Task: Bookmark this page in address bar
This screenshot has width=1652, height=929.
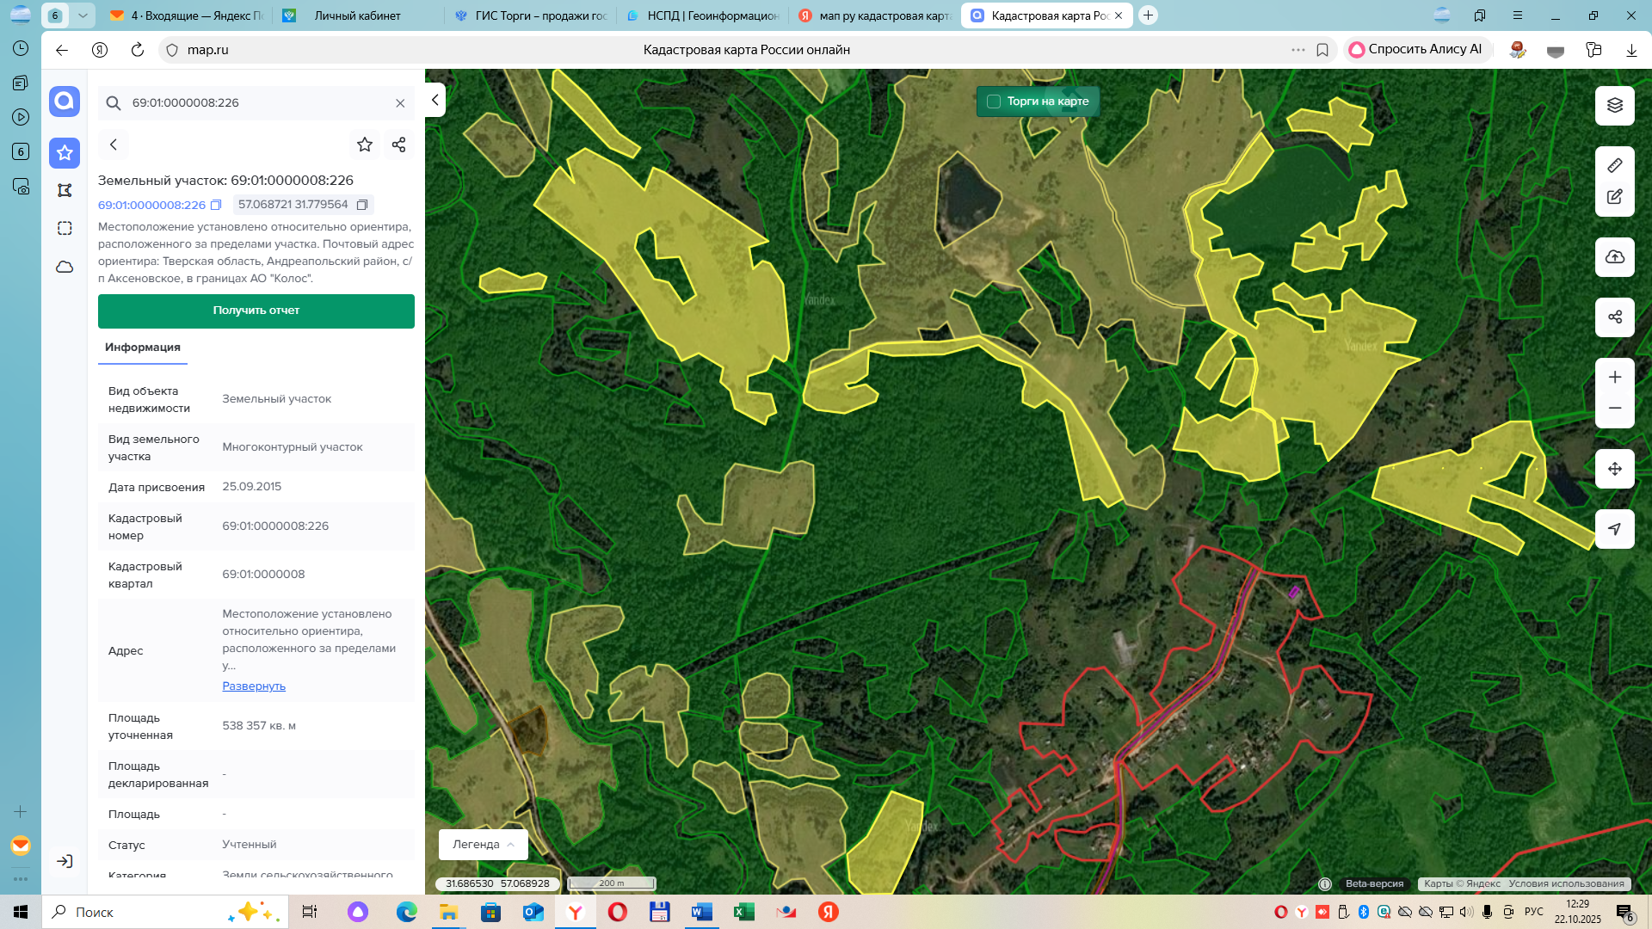Action: 1322,50
